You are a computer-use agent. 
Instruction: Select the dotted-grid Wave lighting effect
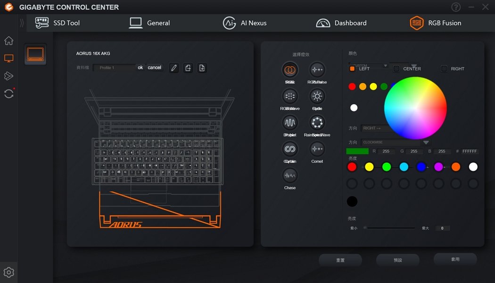point(290,96)
